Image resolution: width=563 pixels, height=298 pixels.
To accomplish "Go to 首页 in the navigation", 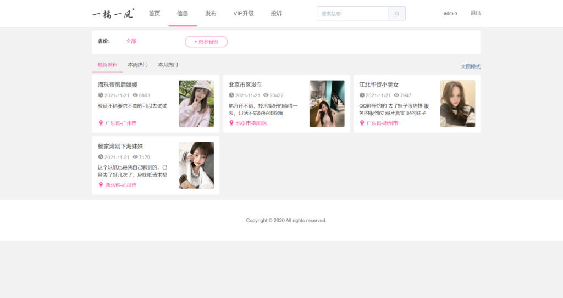I will [154, 14].
